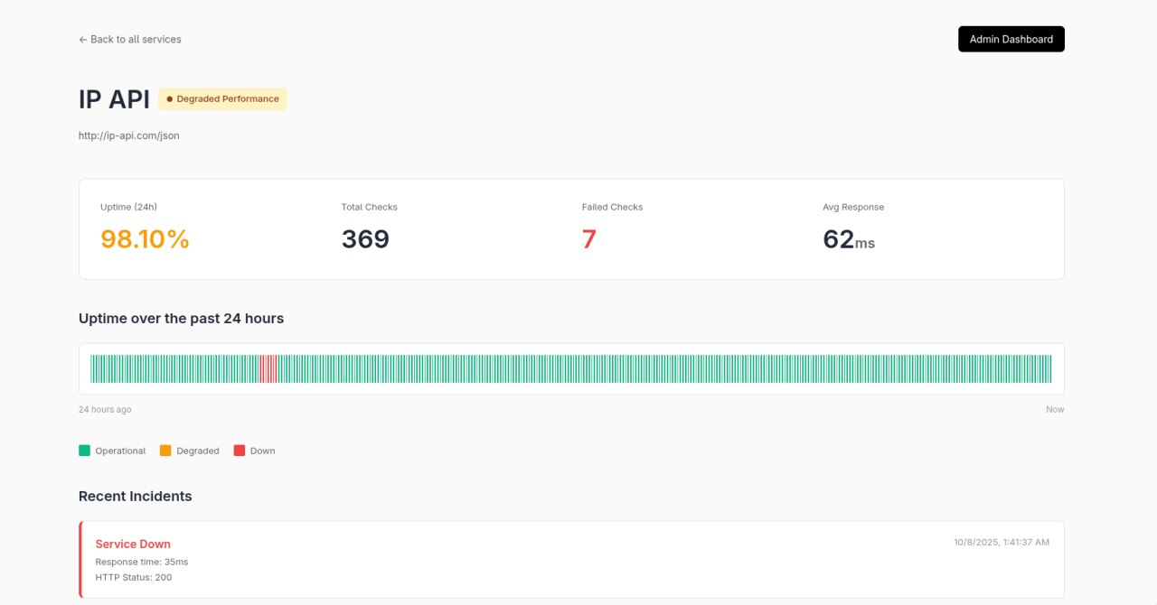Viewport: 1157px width, 605px height.
Task: Click the 98.10% uptime value
Action: pyautogui.click(x=144, y=238)
